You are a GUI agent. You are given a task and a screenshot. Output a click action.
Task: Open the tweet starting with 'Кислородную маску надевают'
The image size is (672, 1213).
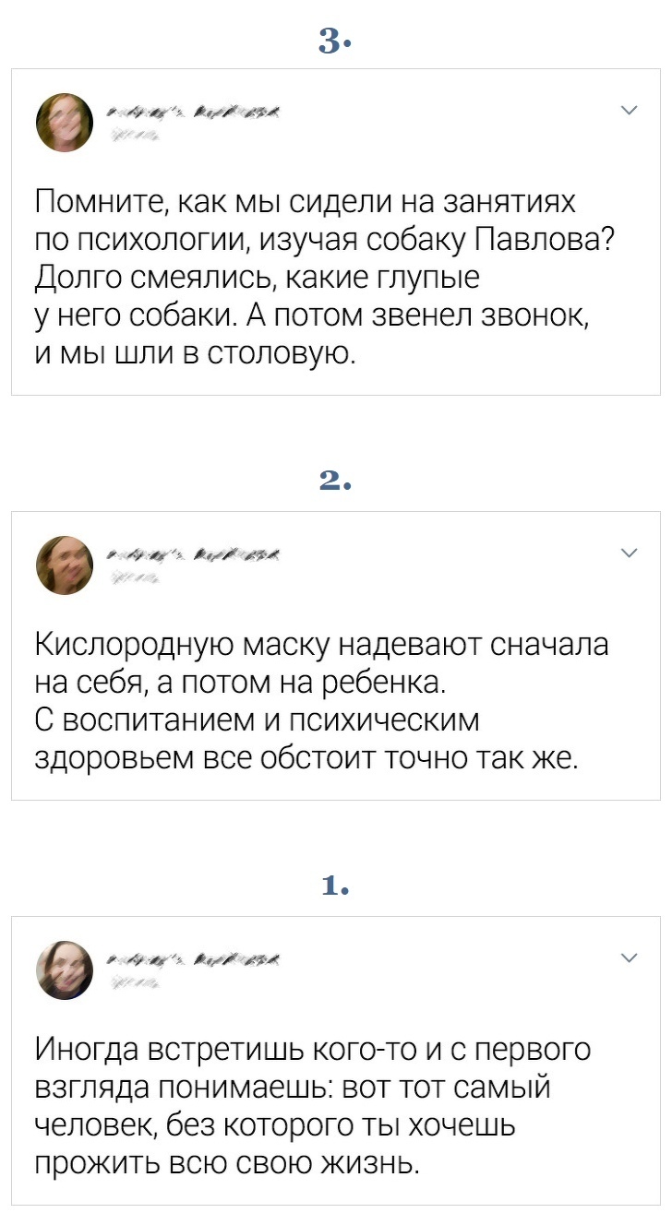coord(314,701)
